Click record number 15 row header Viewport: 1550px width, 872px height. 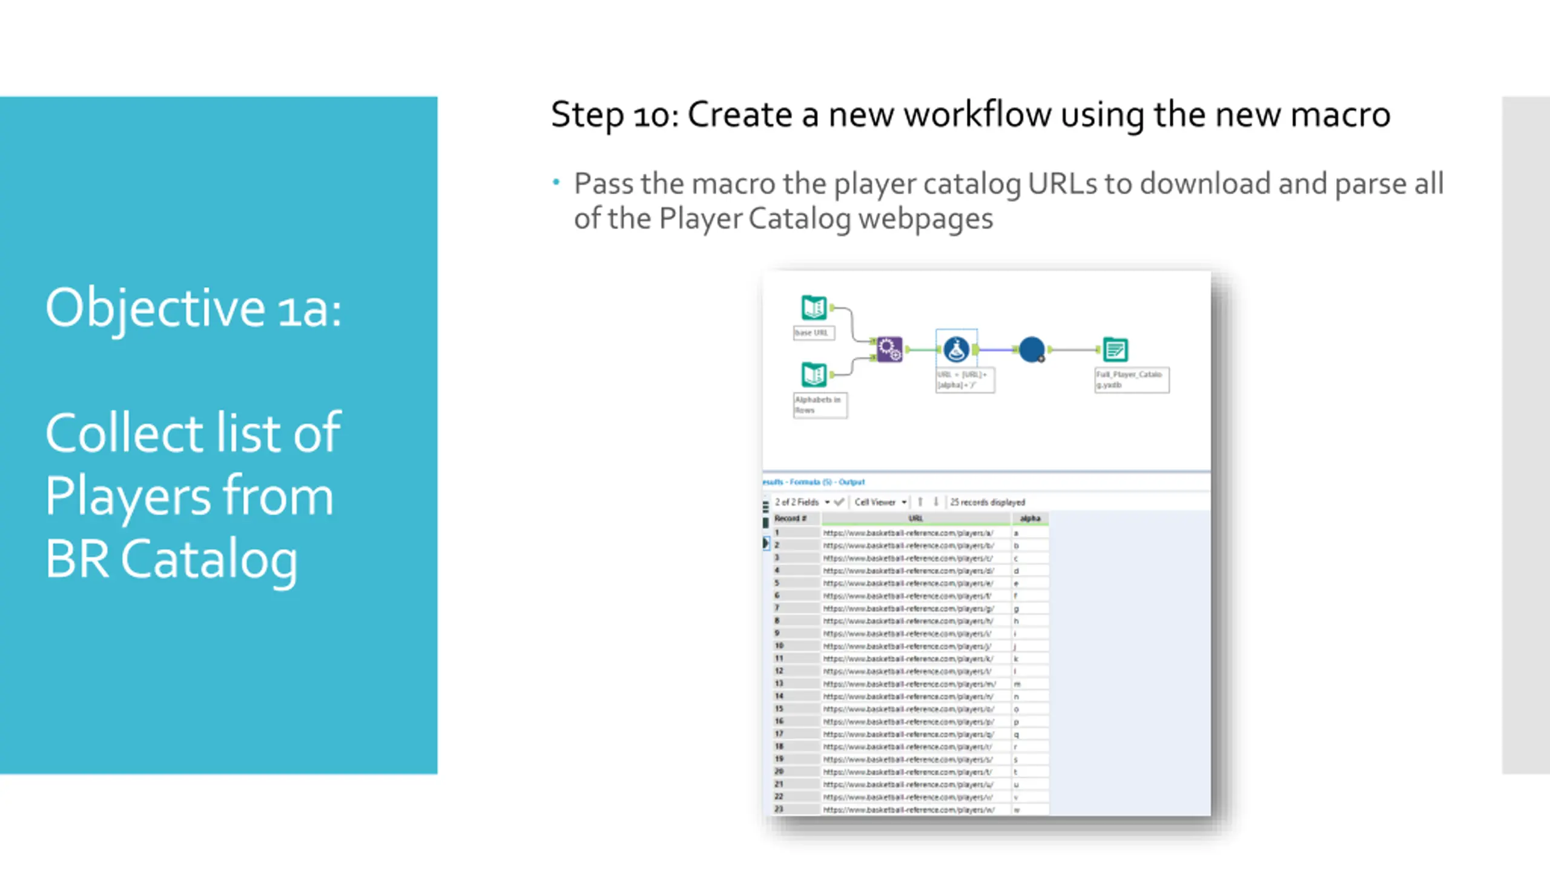pos(796,709)
